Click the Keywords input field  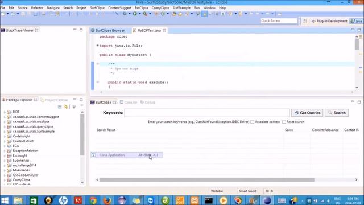tap(207, 113)
